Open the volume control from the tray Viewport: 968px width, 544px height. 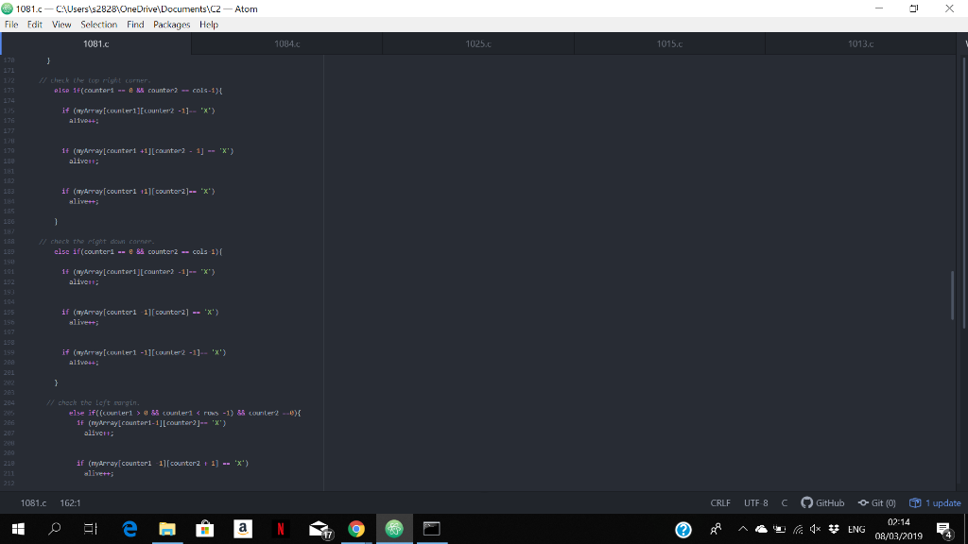[815, 529]
